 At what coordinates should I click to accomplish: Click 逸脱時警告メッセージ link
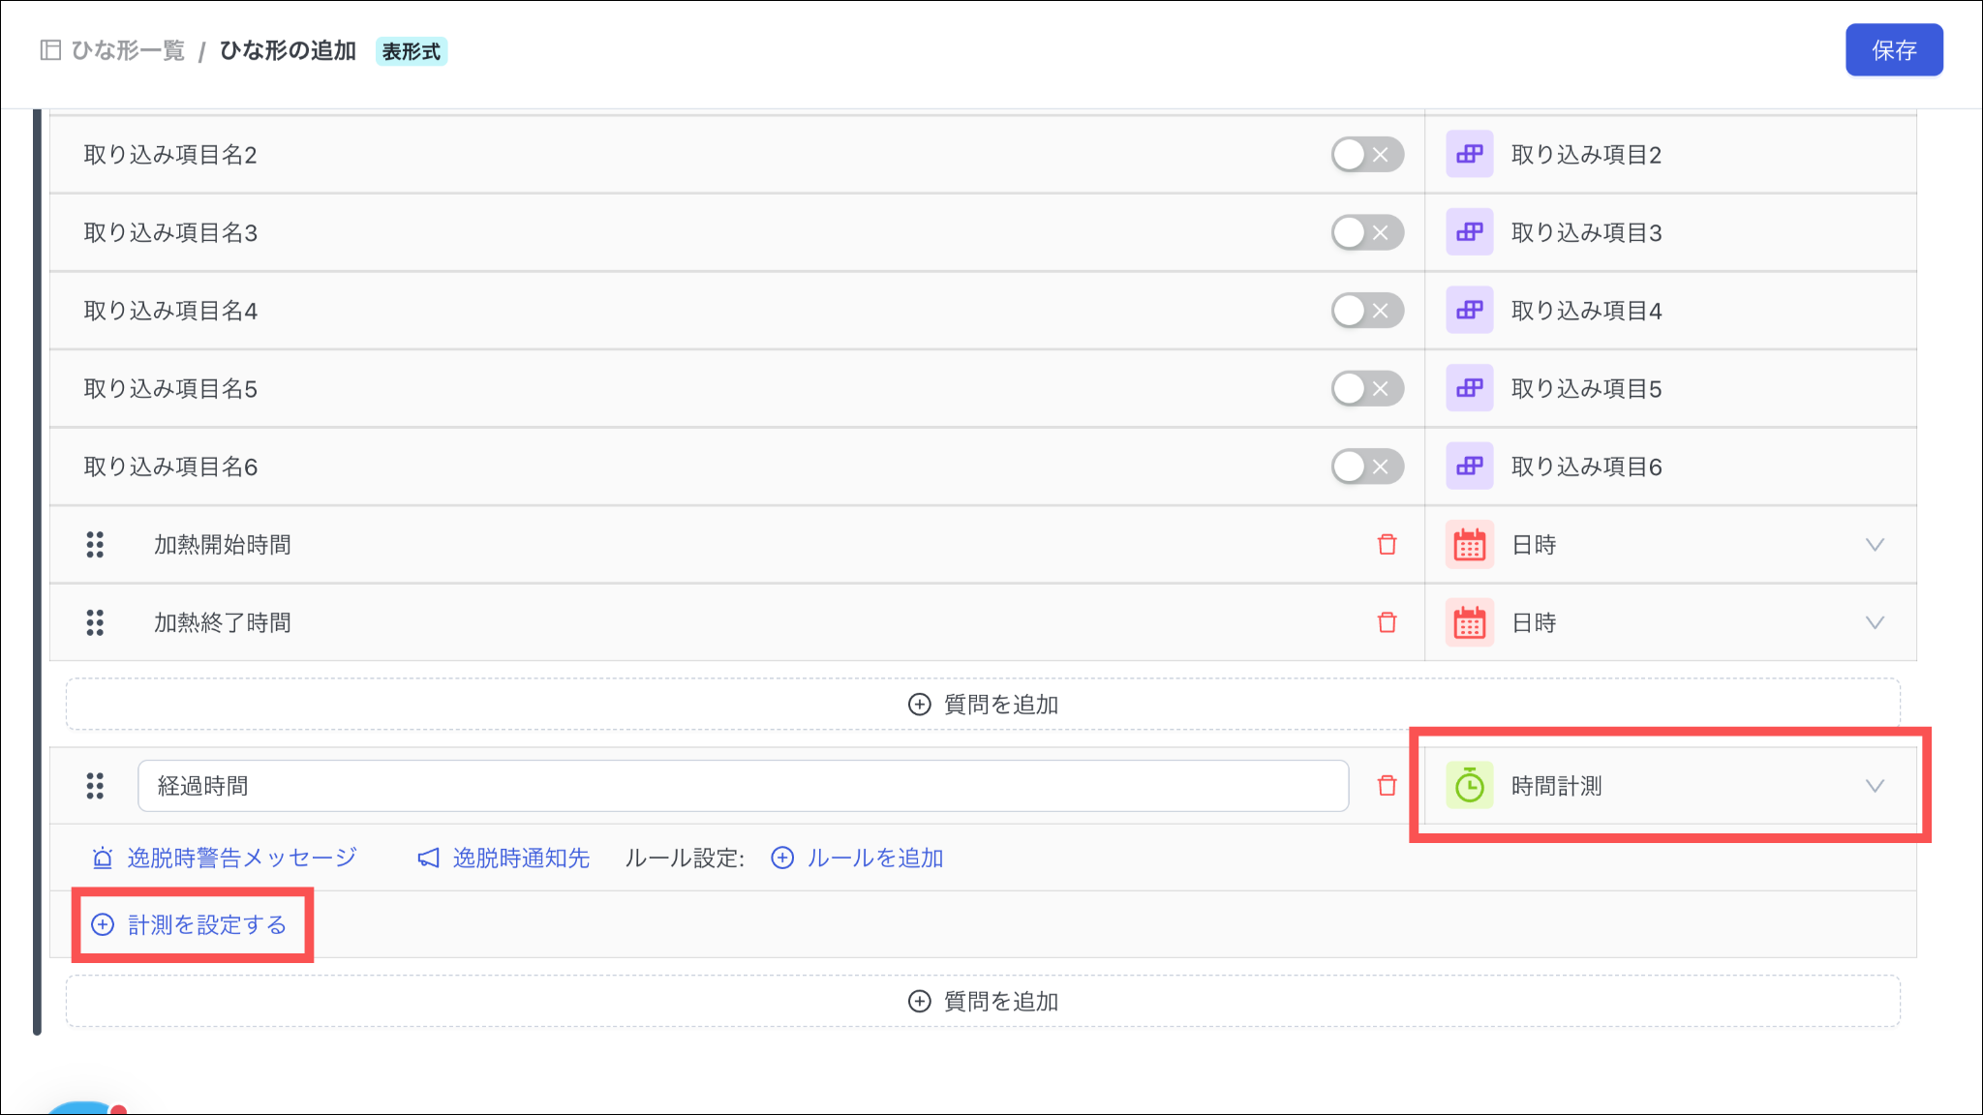tap(240, 858)
